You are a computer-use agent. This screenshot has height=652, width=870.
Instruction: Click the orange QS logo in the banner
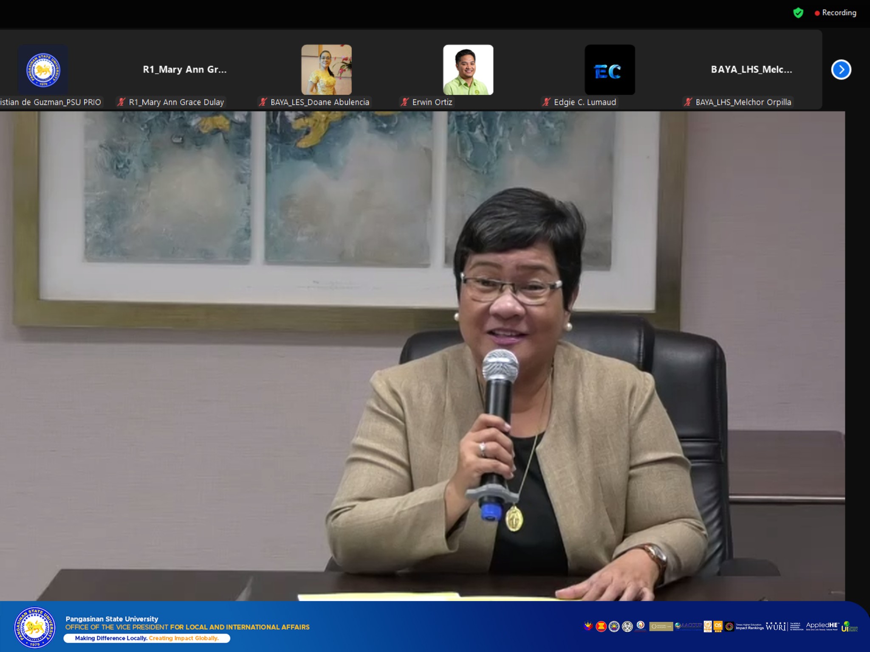click(717, 626)
